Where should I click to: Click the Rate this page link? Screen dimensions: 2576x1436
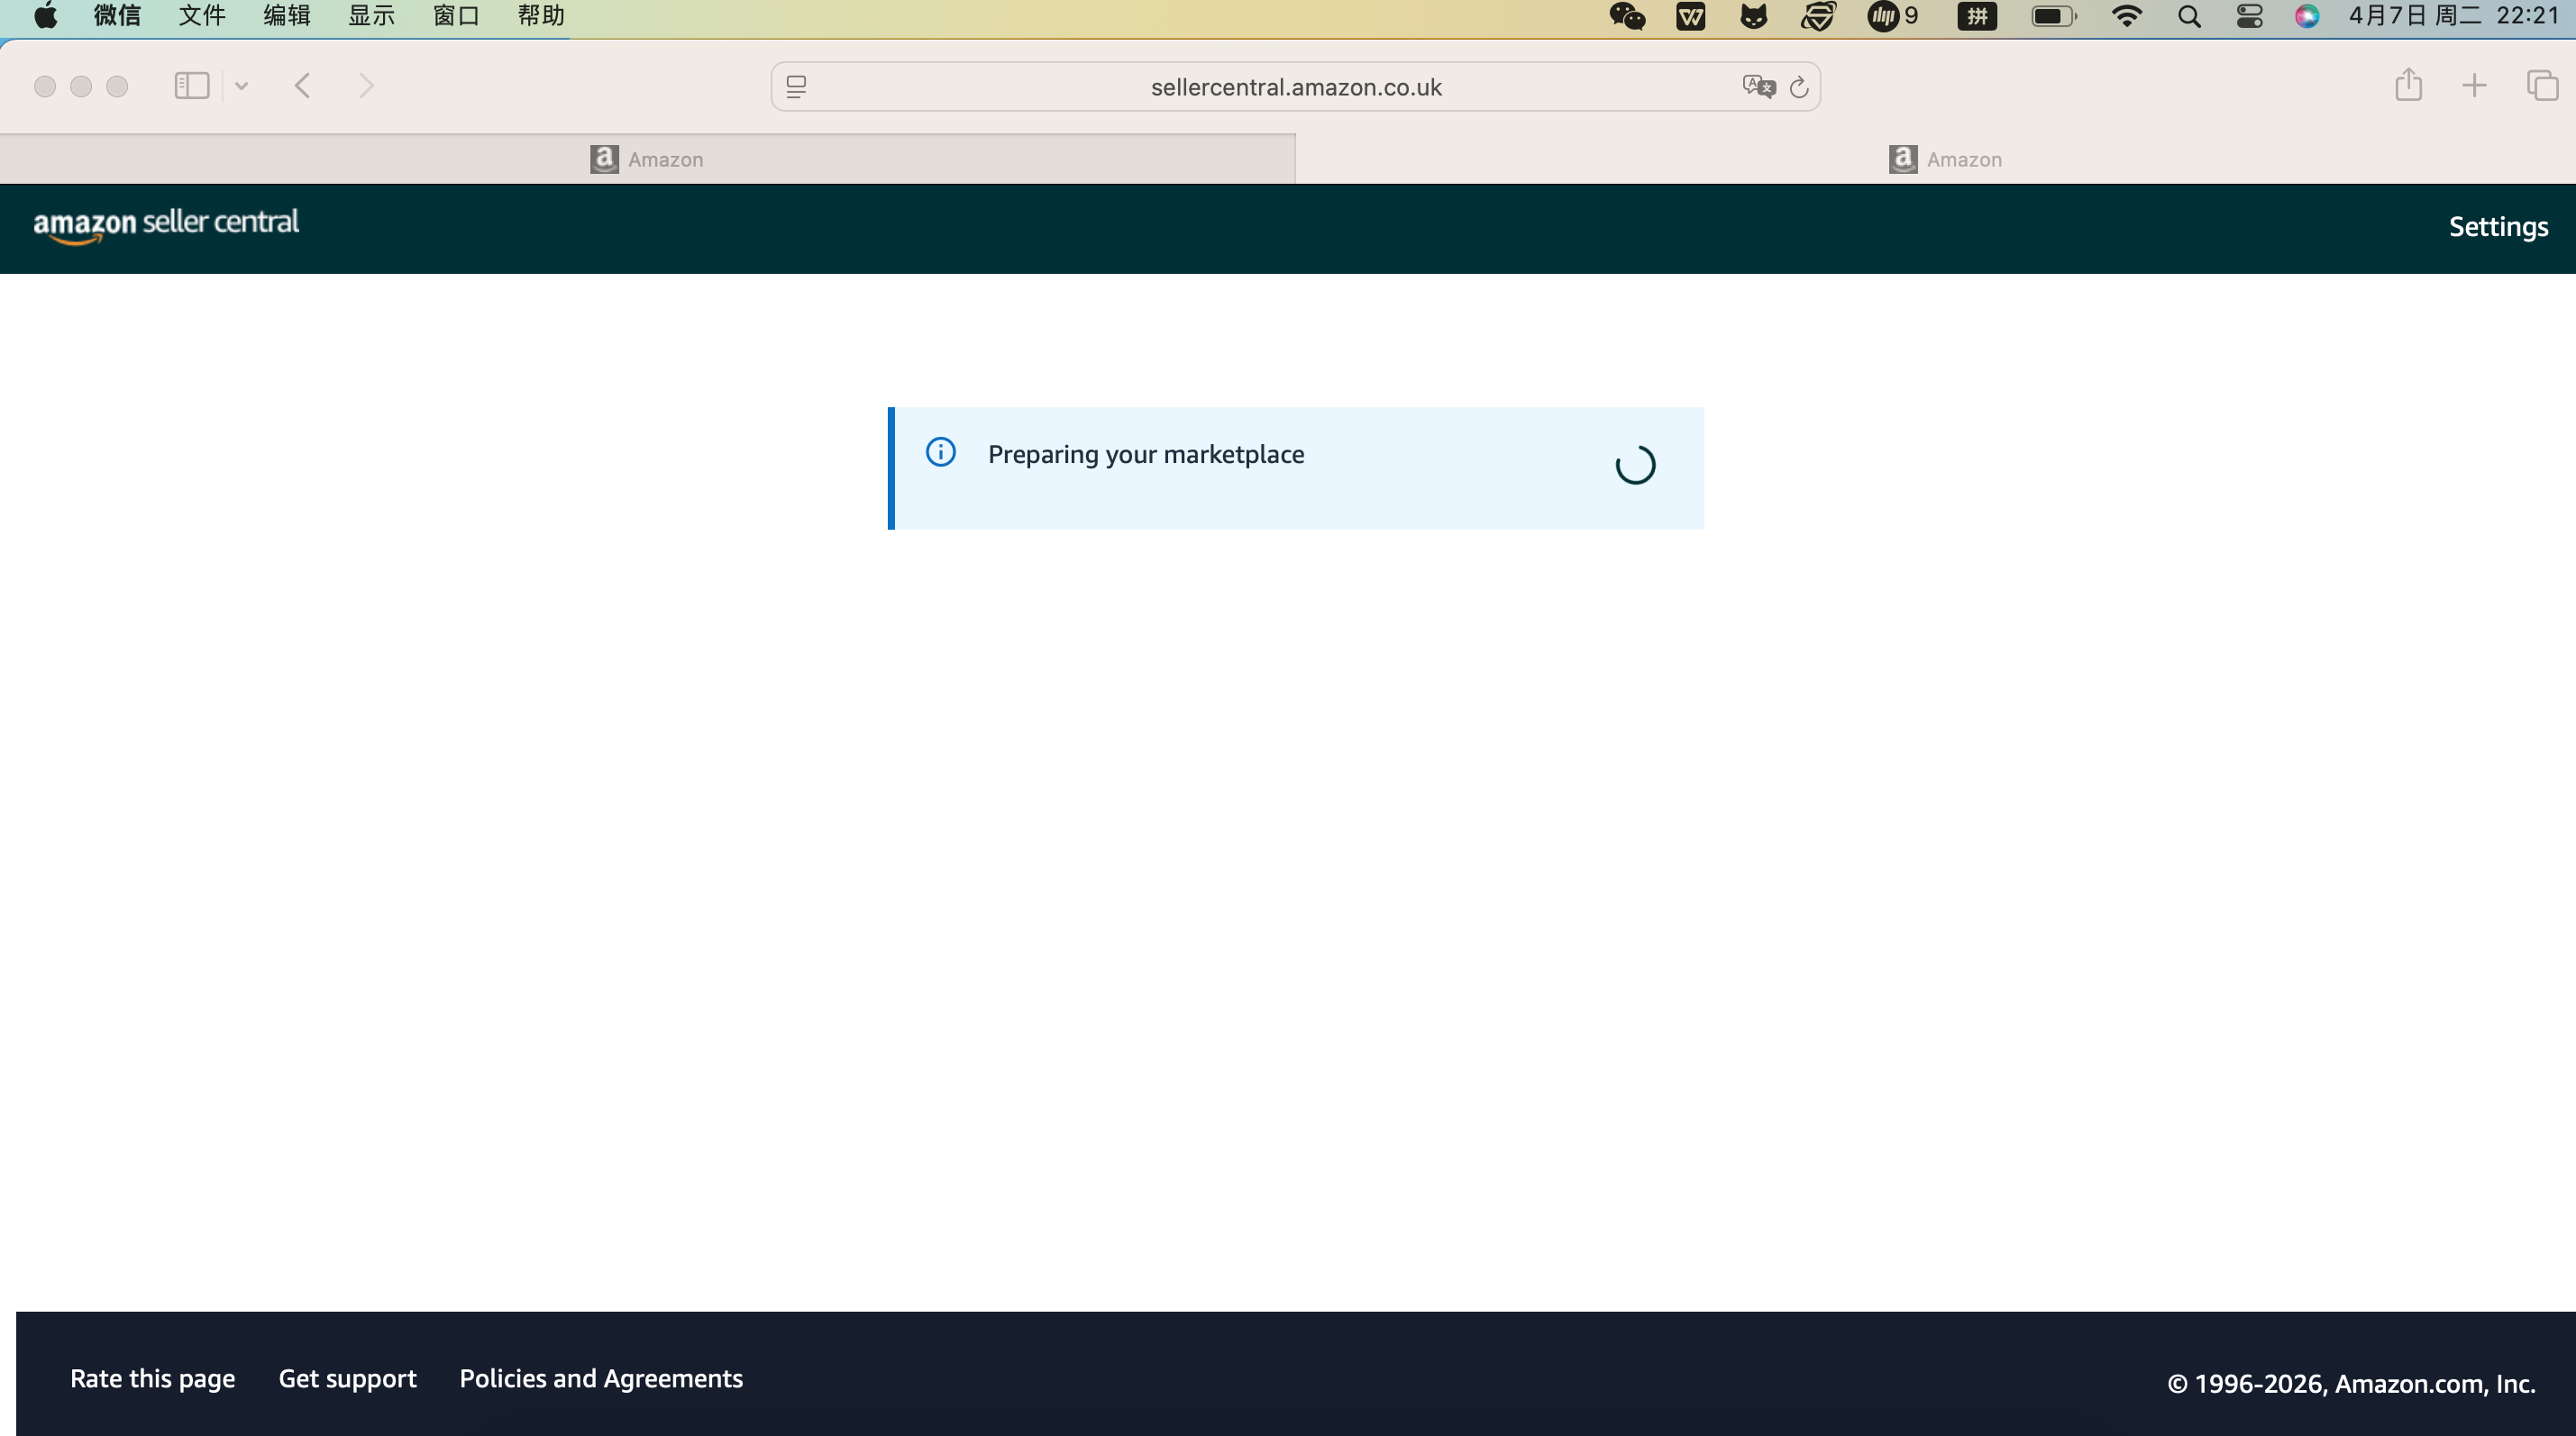152,1378
